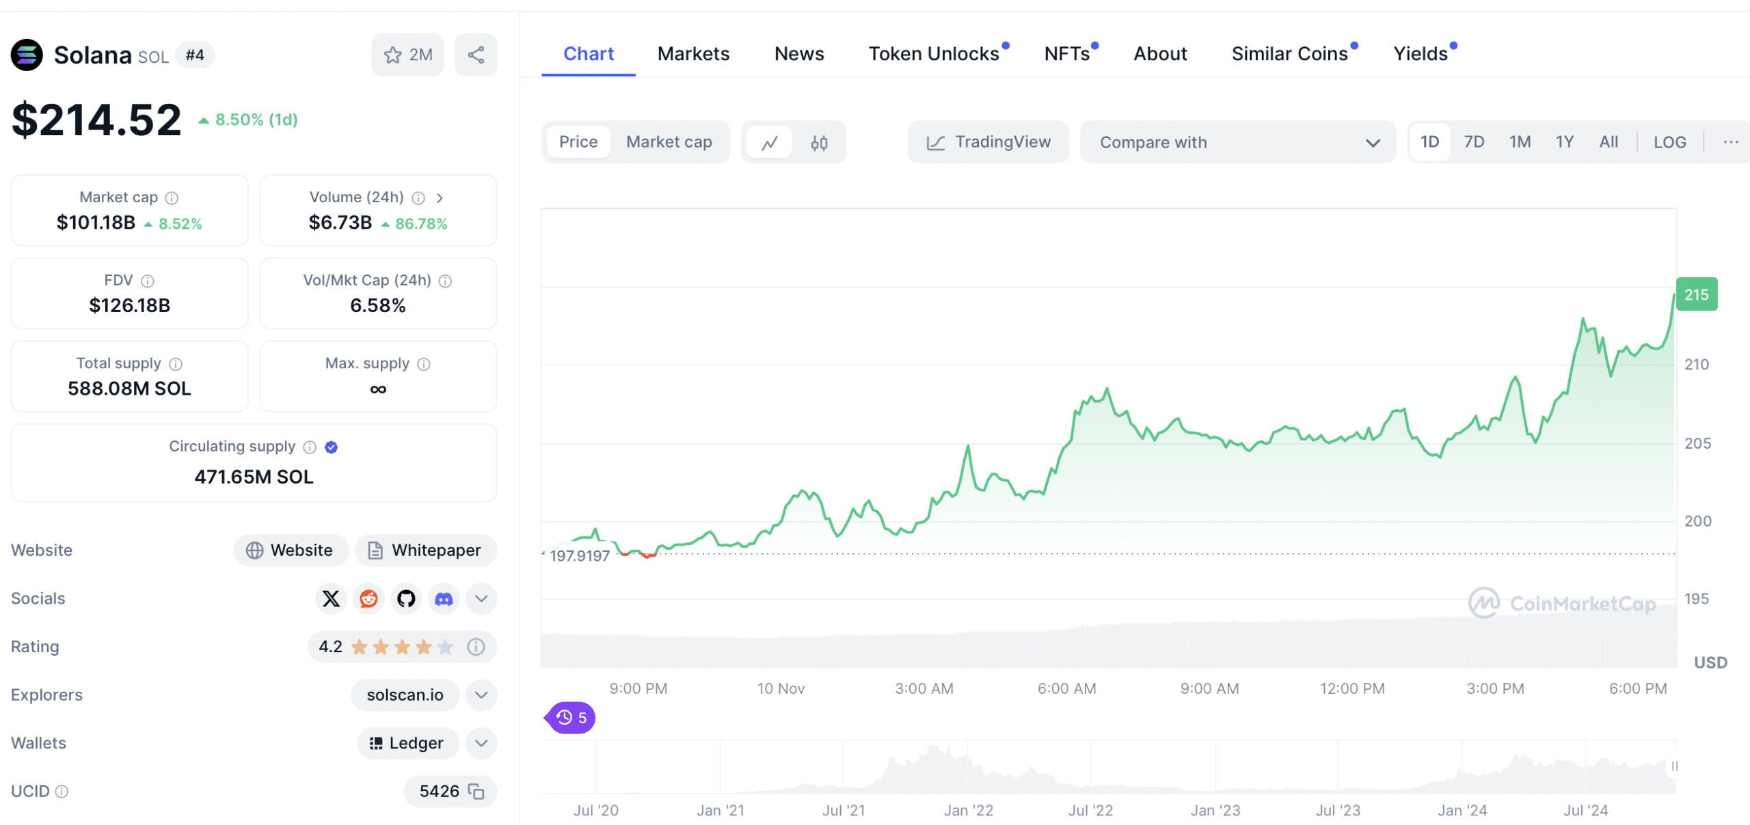Open Solana Reddit social icon
This screenshot has width=1750, height=825.
pos(369,599)
